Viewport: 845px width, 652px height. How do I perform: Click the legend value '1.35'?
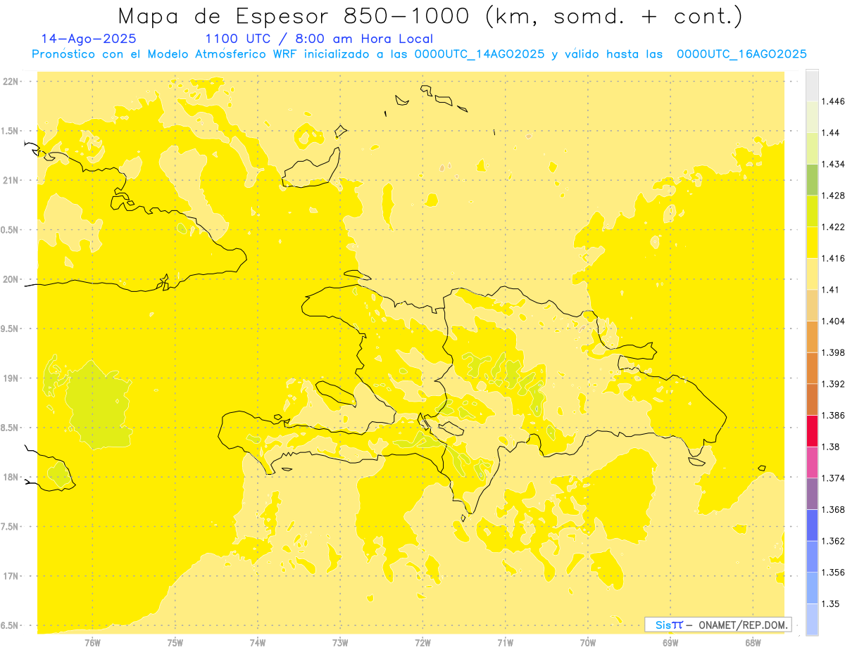pyautogui.click(x=831, y=604)
